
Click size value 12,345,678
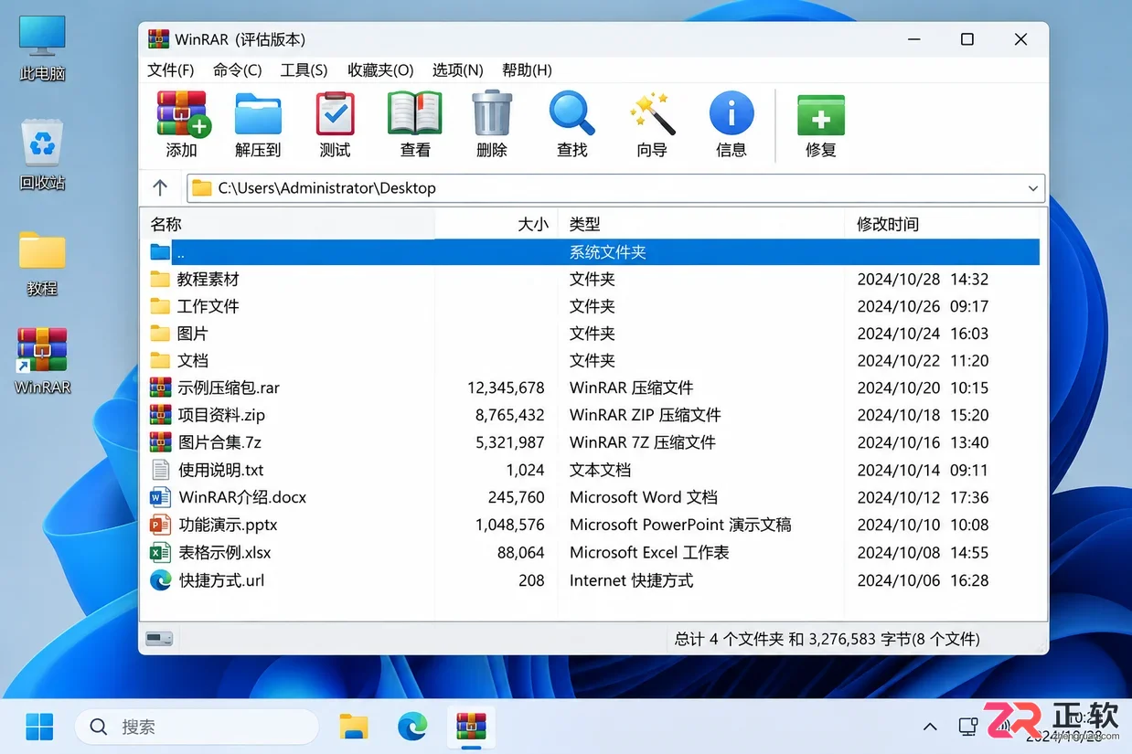[x=506, y=388]
